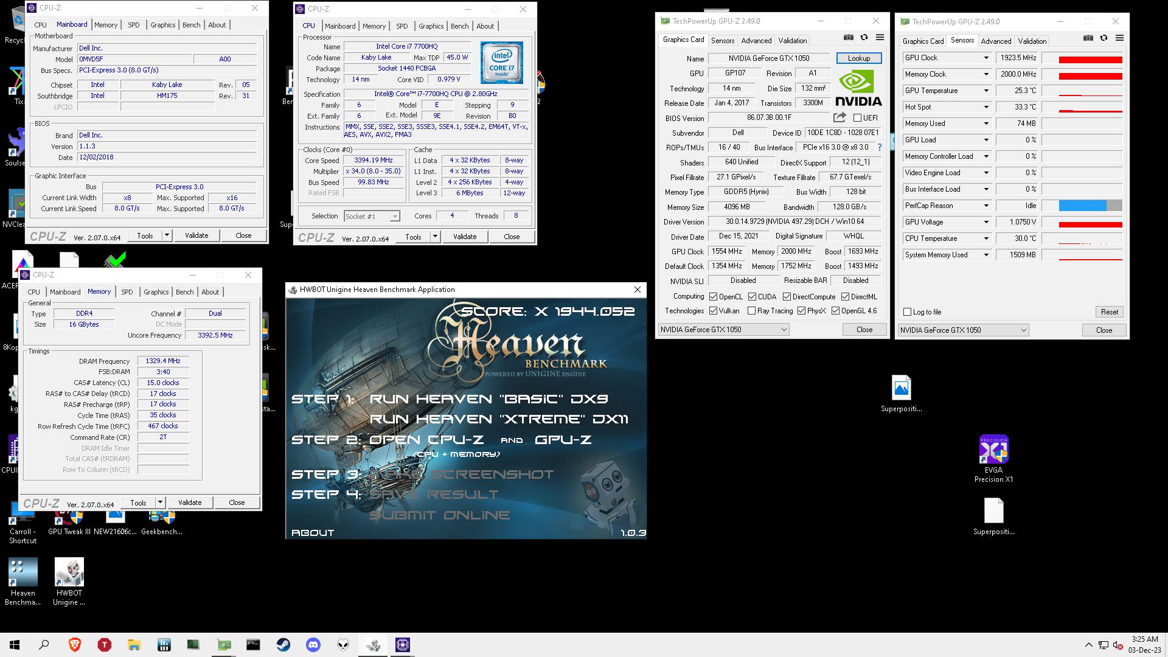
Task: Click the NVIDIA logo in GPU-Z
Action: pyautogui.click(x=858, y=89)
